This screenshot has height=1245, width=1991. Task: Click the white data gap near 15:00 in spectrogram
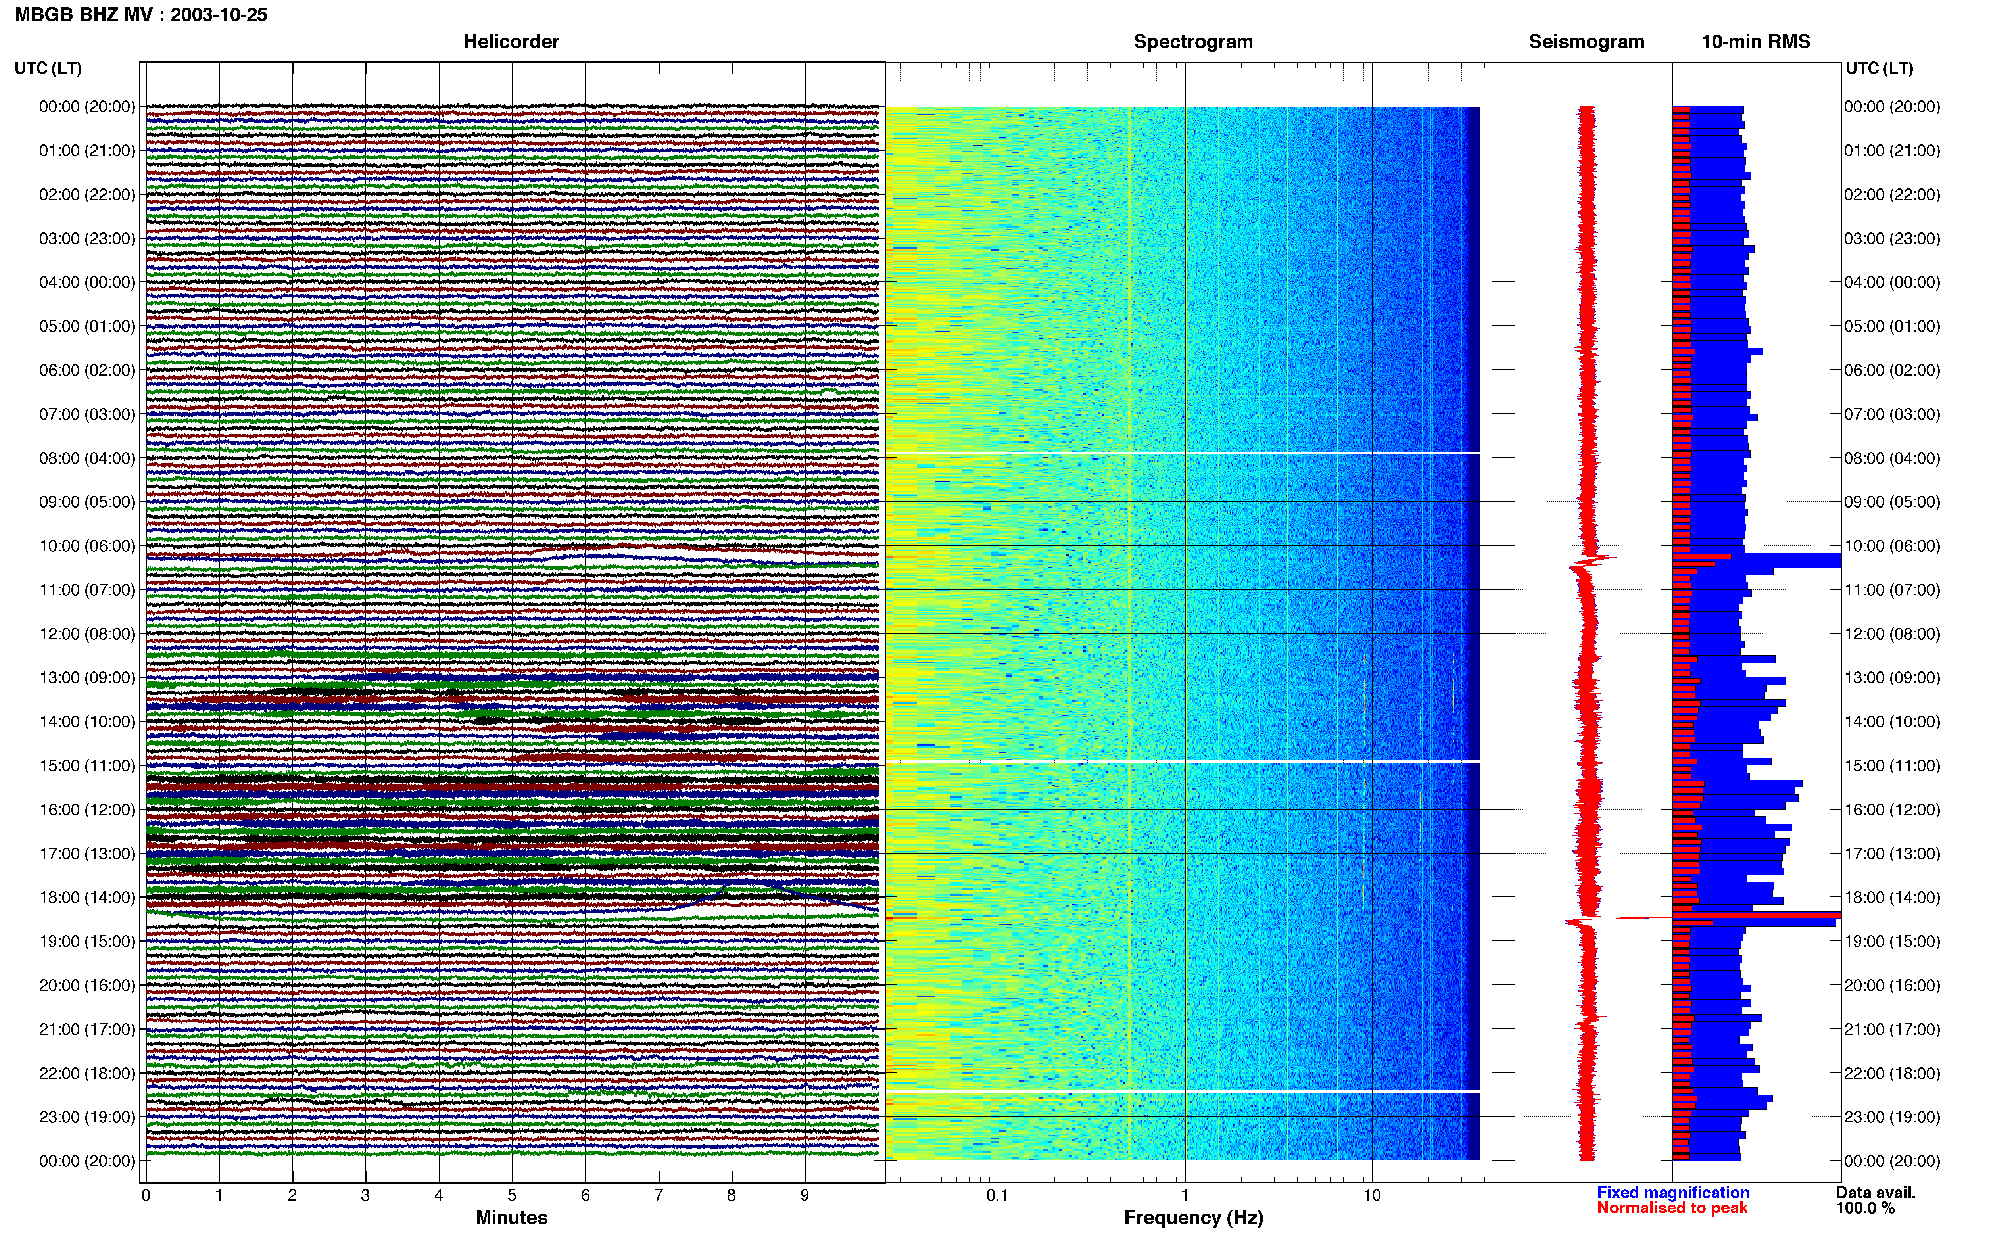[x=1183, y=760]
